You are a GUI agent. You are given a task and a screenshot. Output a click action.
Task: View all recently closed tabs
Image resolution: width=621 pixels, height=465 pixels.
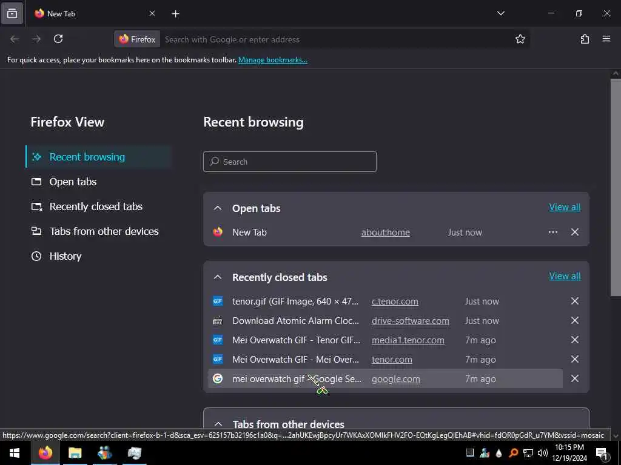click(x=565, y=276)
